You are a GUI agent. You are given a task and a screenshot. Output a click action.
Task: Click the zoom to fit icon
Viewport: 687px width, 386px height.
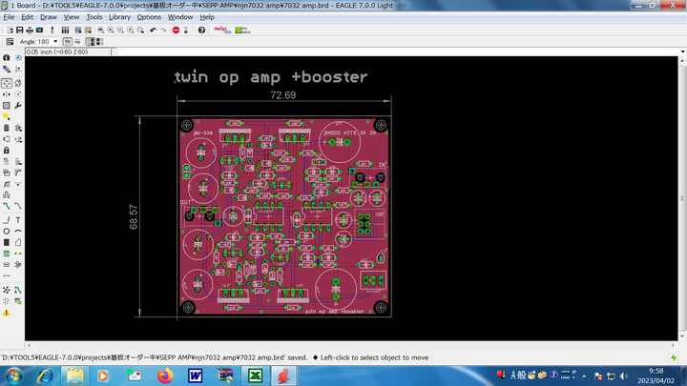101,30
